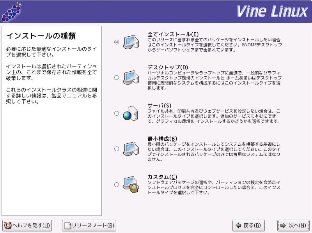Click the help paragraph beginning インストールは選択された

(51, 72)
